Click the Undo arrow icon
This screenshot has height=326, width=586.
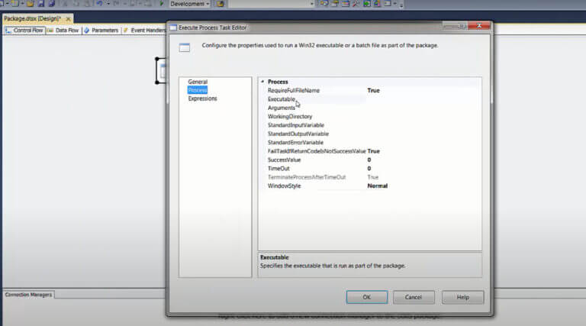point(99,4)
